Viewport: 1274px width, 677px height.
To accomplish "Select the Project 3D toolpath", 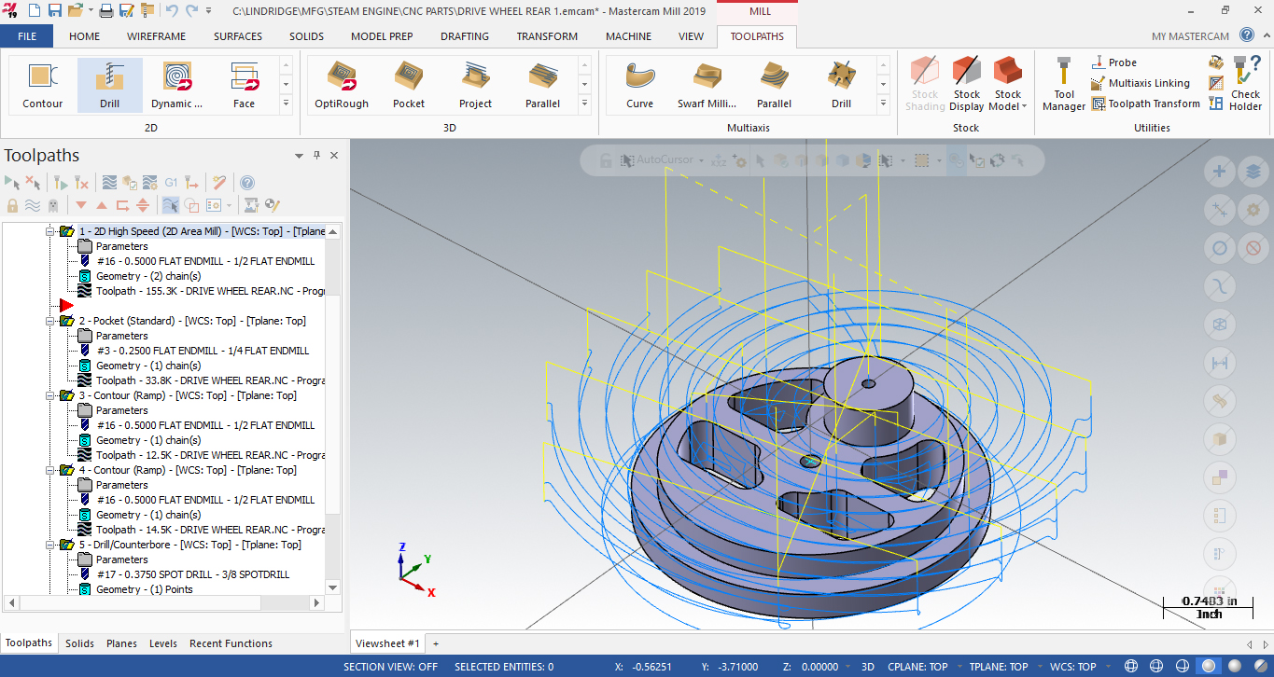I will click(475, 85).
